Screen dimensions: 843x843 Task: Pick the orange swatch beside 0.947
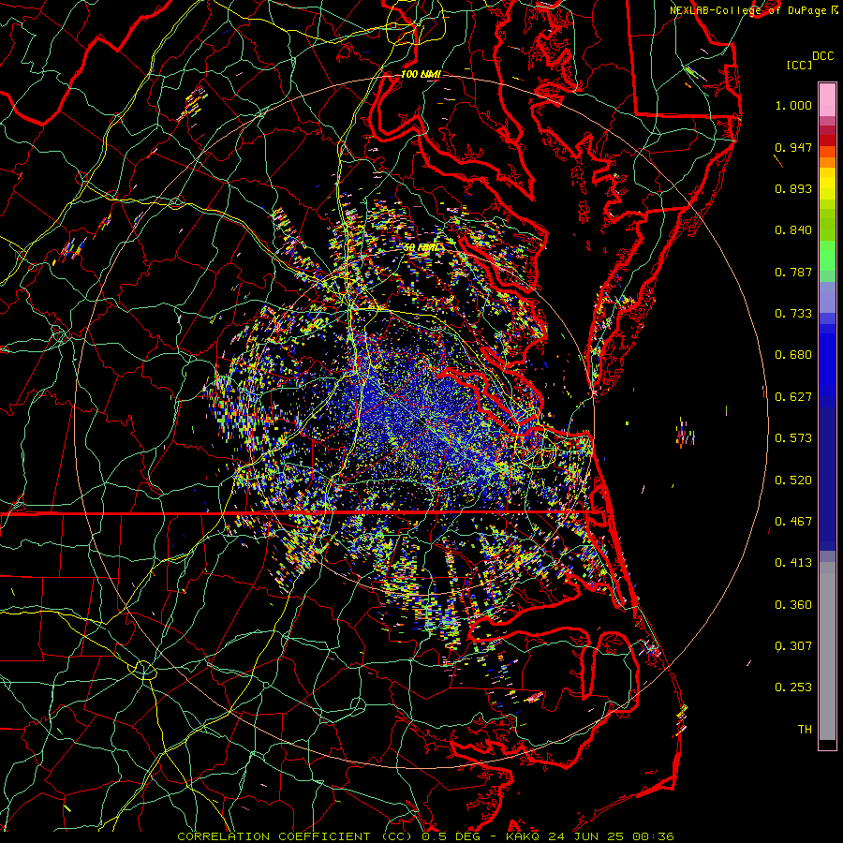point(827,152)
